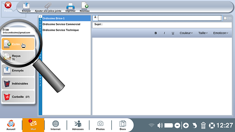Click the Envoyer send icon
Image resolution: width=235 pixels, height=132 pixels.
click(26, 6)
